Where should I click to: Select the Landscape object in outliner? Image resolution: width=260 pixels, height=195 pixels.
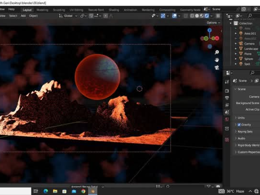pyautogui.click(x=251, y=49)
